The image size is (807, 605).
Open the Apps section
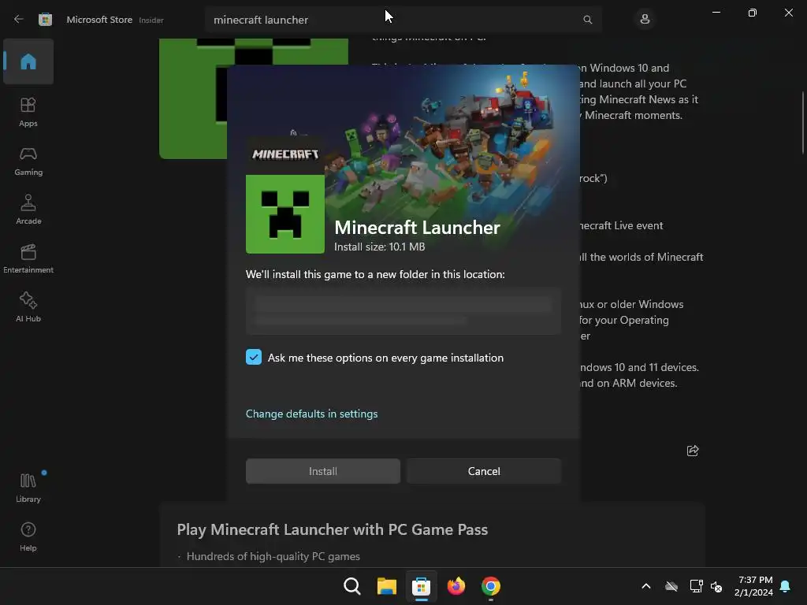click(28, 112)
